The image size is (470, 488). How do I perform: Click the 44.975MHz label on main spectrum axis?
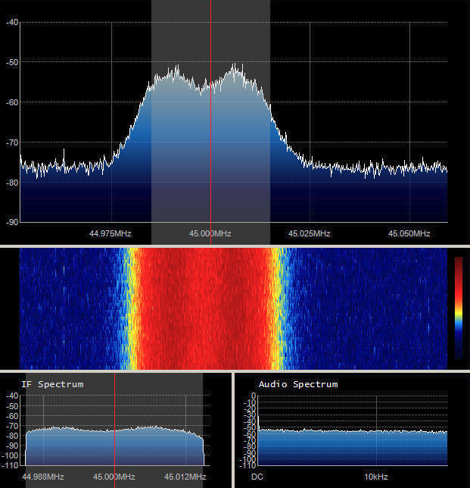107,233
